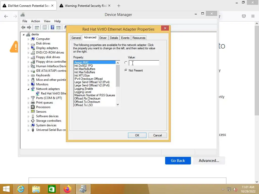Screen dimensions: 259x194
Task: Click the Device Manager taskbar icon
Action: point(83,189)
